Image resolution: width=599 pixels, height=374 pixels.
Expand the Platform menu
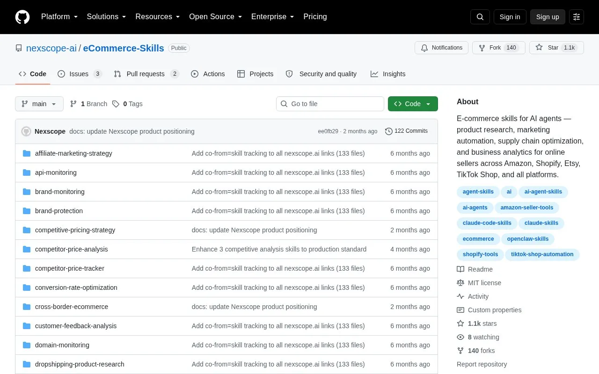click(59, 17)
